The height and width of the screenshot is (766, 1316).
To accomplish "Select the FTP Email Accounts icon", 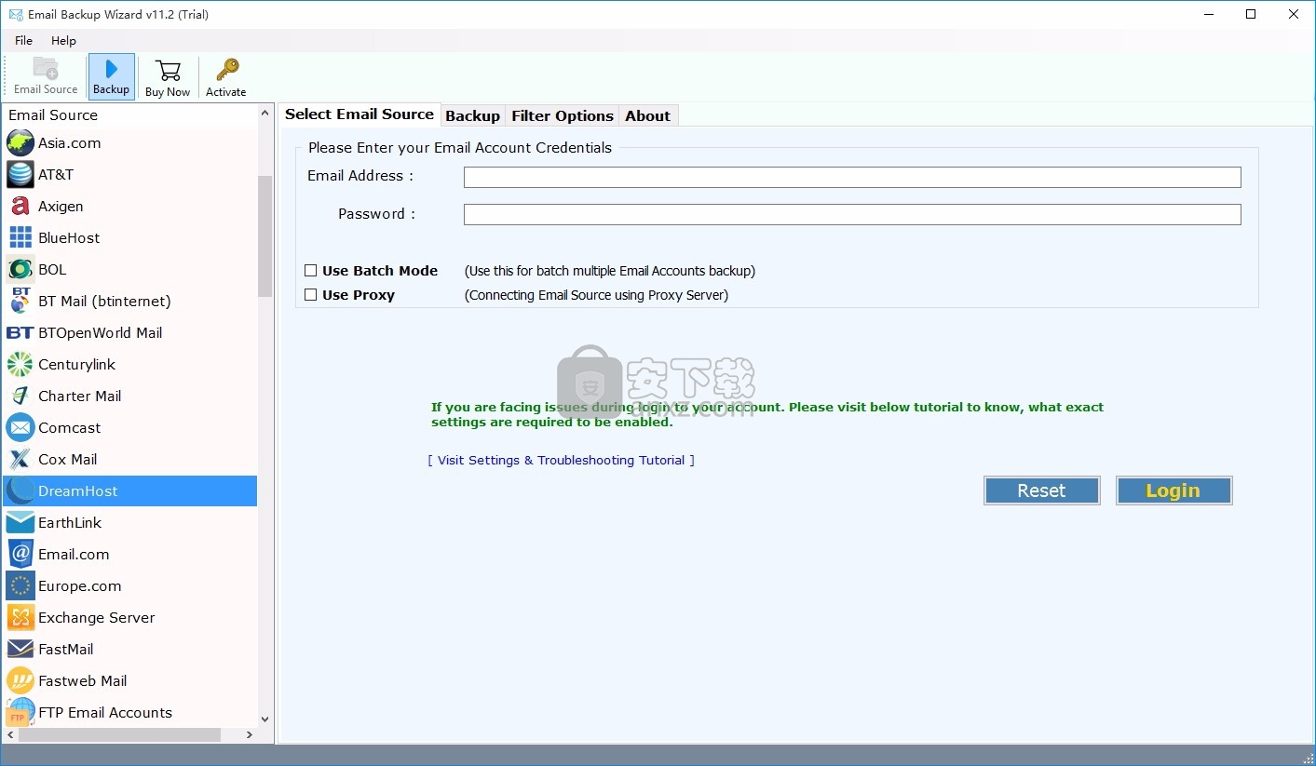I will [x=20, y=713].
